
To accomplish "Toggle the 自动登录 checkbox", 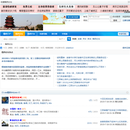I will (111, 17).
